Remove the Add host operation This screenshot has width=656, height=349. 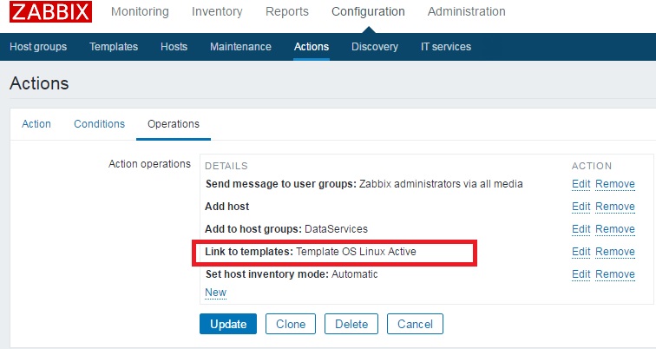(614, 207)
